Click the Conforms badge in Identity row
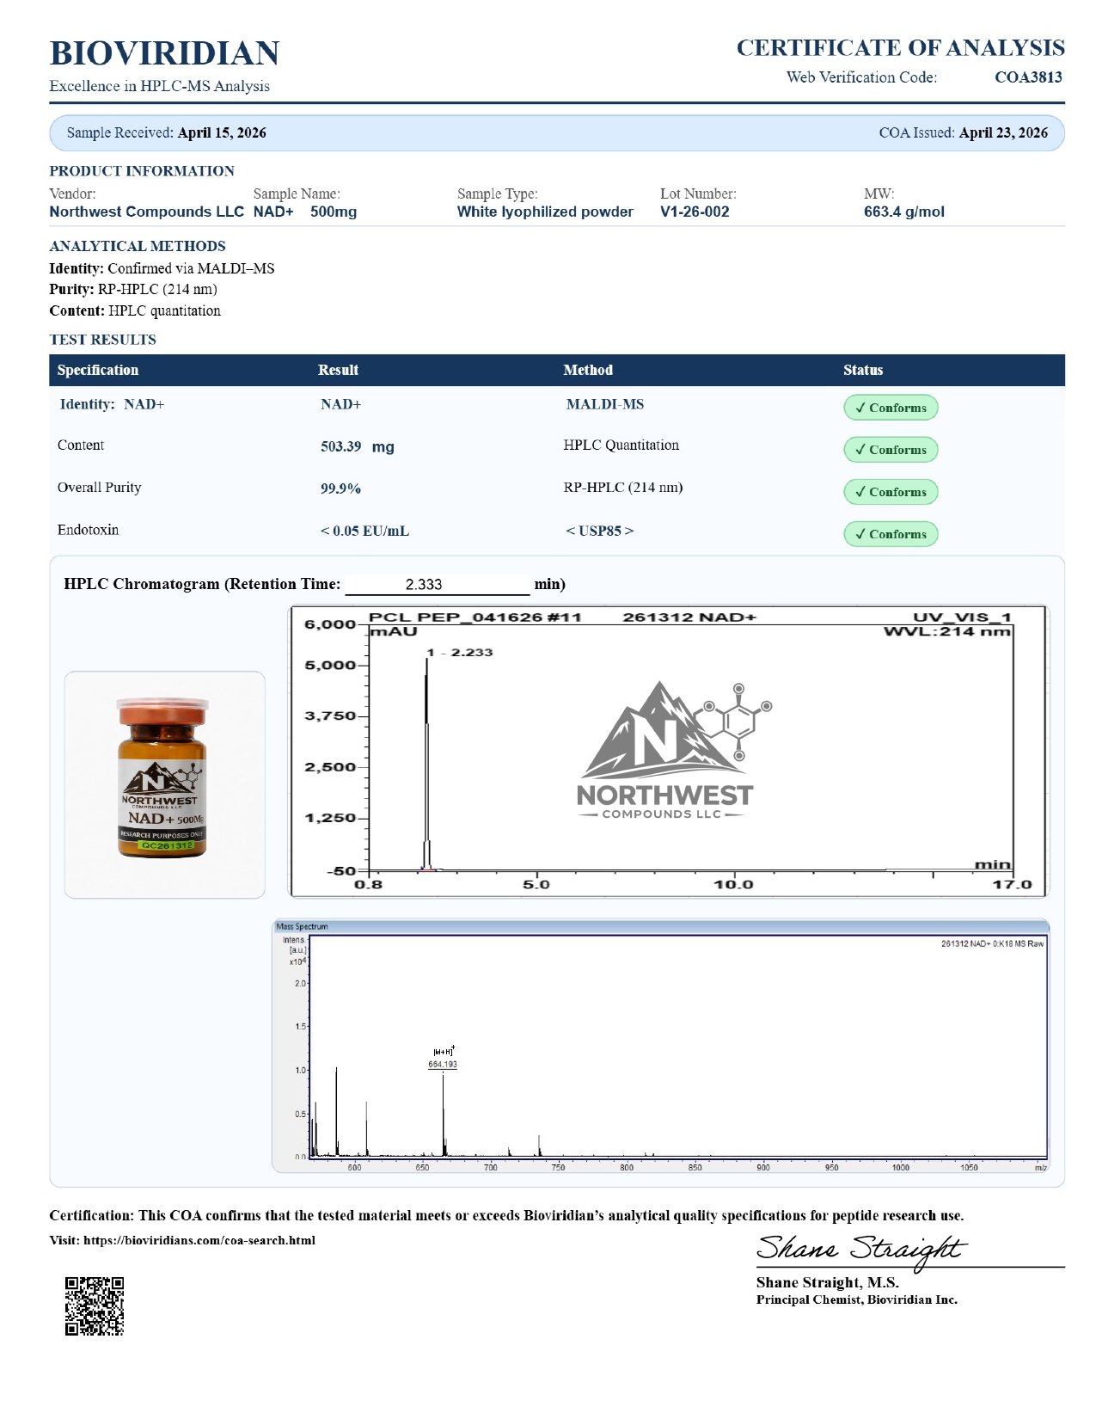Screen dimensions: 1096x1419 click(x=891, y=408)
